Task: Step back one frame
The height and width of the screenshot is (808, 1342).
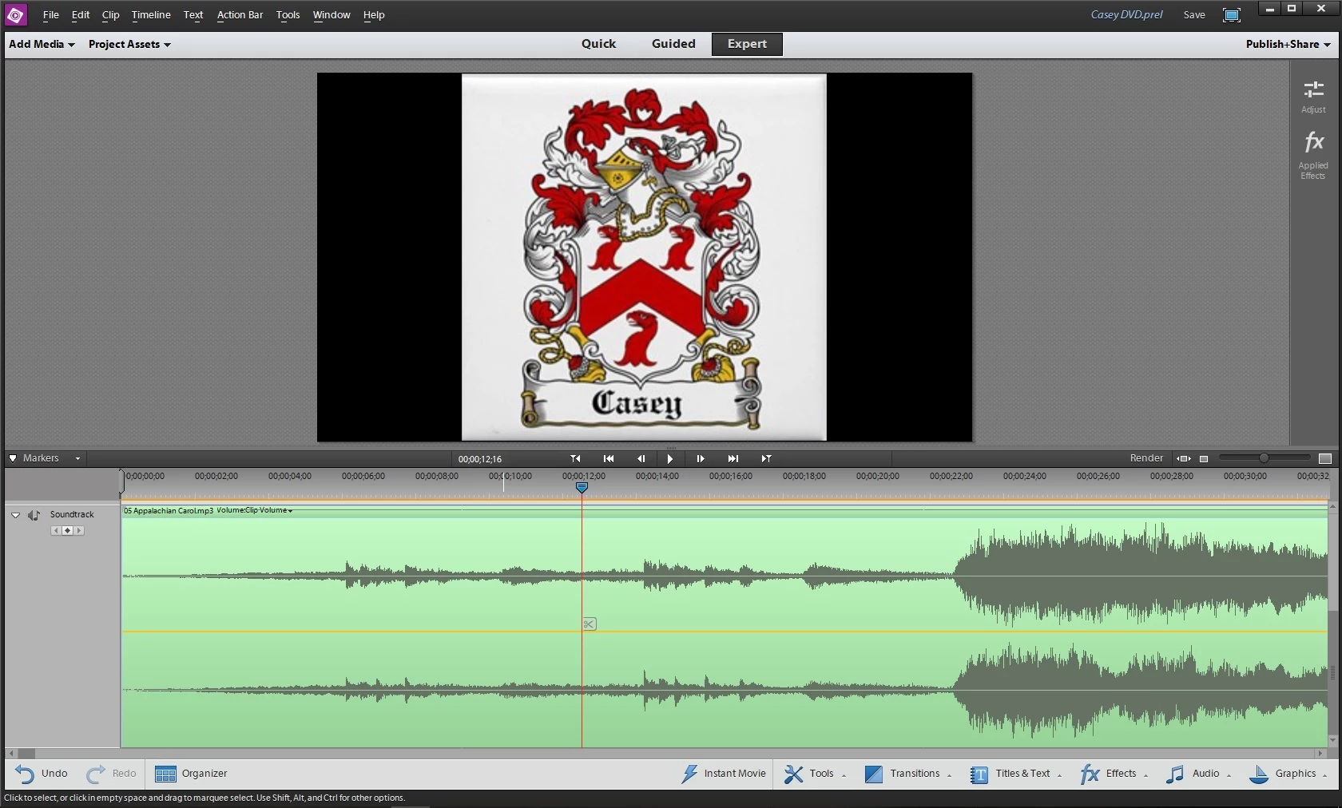Action: [641, 458]
